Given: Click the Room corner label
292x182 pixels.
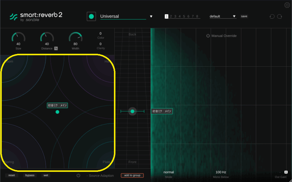Looking at the screenshot, I should [9, 62].
